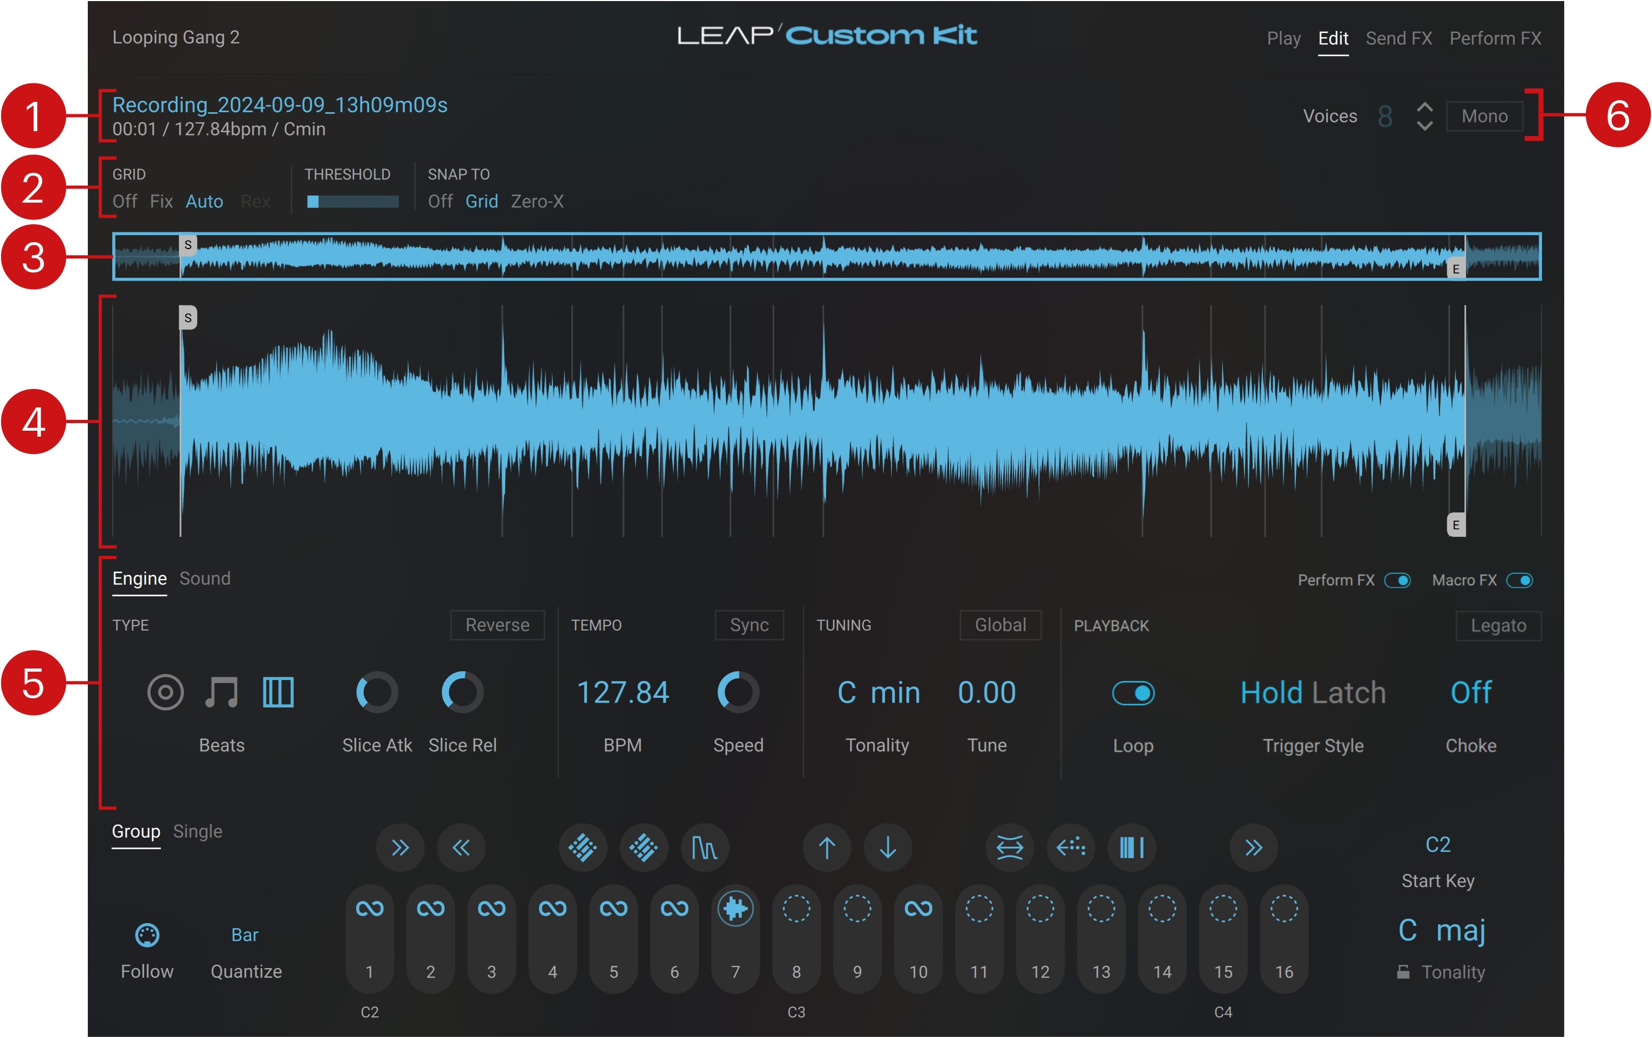Click the dotted left-arrow icon
Viewport: 1652px width, 1038px height.
click(x=1071, y=848)
